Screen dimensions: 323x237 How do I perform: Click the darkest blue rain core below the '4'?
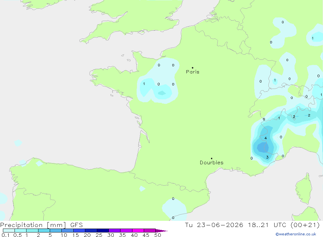[263, 147]
